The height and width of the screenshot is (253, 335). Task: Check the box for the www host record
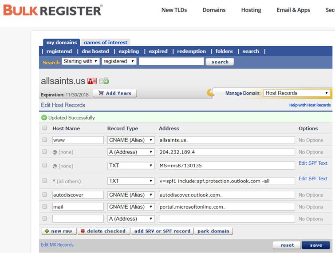[44, 140]
